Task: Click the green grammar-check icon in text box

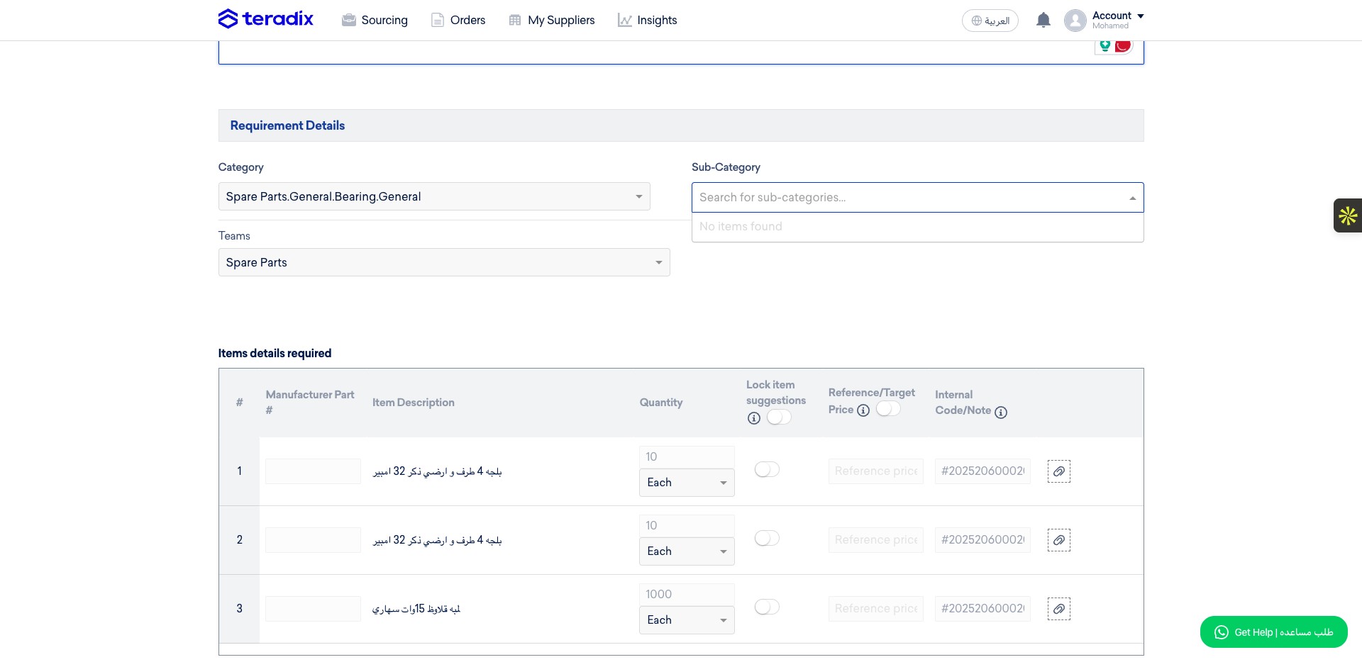Action: pos(1104,45)
